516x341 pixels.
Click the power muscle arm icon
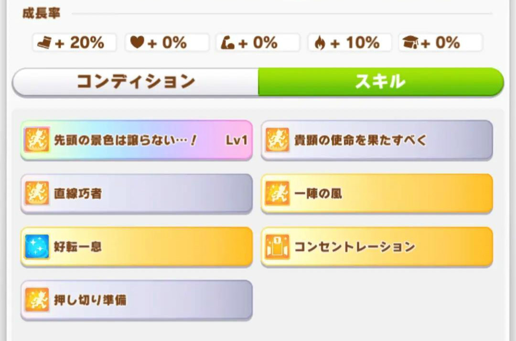pos(228,43)
